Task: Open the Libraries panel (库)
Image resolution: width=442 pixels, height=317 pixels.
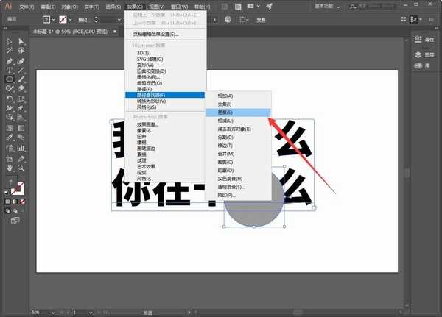Action: click(422, 65)
